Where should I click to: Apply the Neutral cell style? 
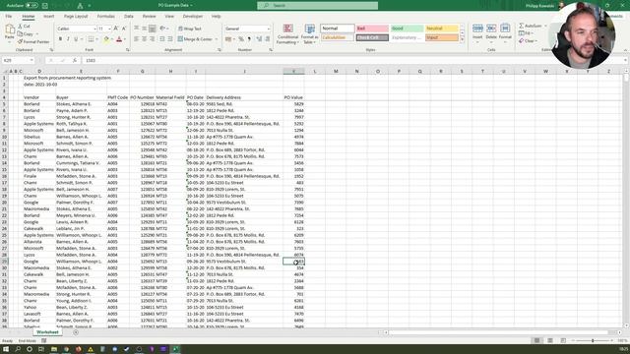(x=442, y=29)
